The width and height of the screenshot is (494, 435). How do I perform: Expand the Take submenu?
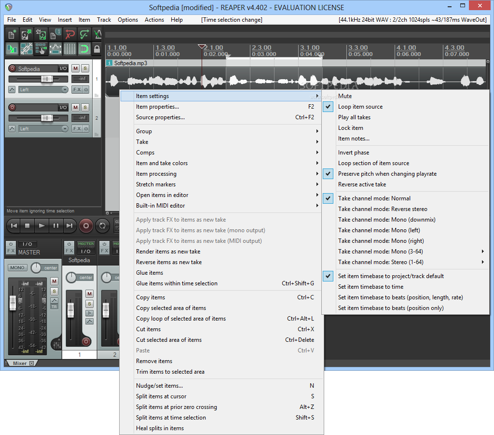click(x=221, y=142)
